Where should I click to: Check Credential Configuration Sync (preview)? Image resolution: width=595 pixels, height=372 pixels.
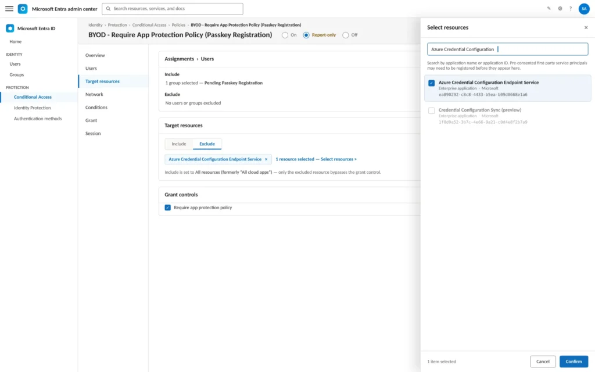[x=432, y=110]
